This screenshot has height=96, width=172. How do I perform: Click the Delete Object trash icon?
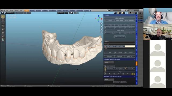tap(105, 31)
